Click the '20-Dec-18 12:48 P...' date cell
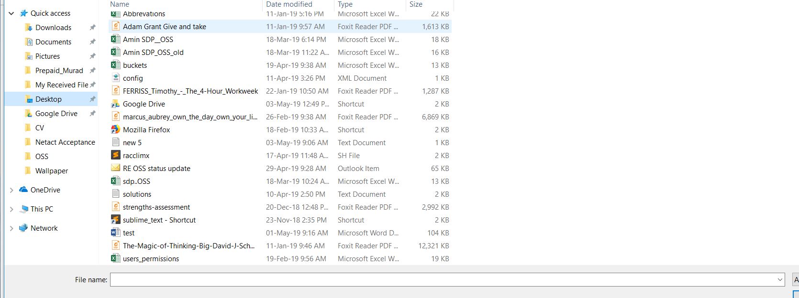Screen dimensions: 799x298 point(297,207)
